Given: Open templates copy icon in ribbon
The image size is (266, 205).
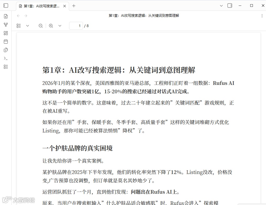Looking at the screenshot, I should coord(6,50).
